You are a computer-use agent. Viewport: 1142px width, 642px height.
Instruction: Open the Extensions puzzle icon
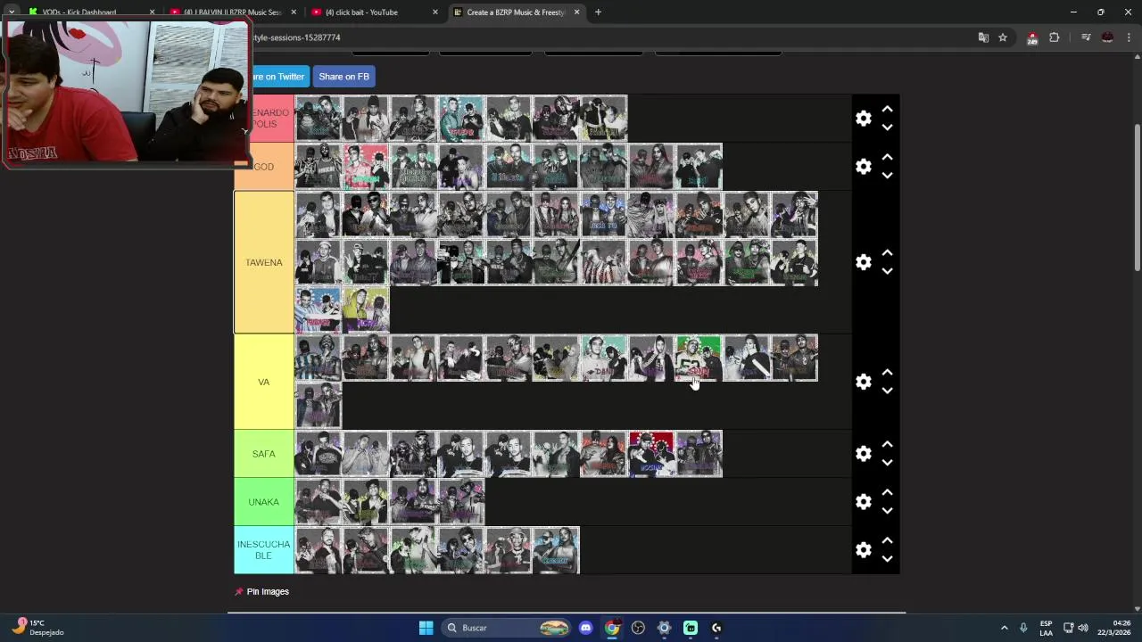click(x=1055, y=37)
